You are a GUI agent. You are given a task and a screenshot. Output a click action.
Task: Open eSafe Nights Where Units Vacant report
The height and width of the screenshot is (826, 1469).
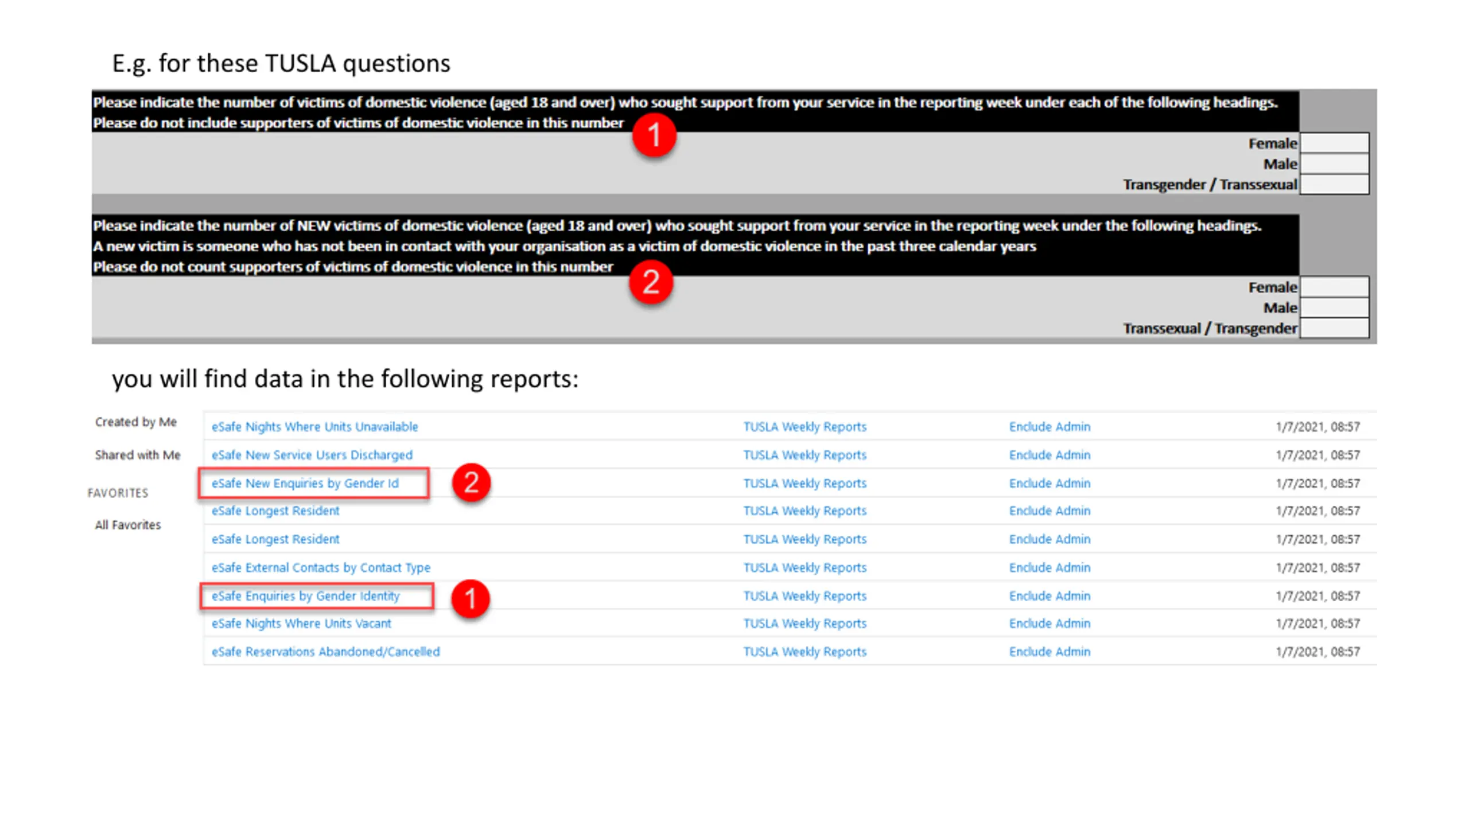[x=301, y=624]
